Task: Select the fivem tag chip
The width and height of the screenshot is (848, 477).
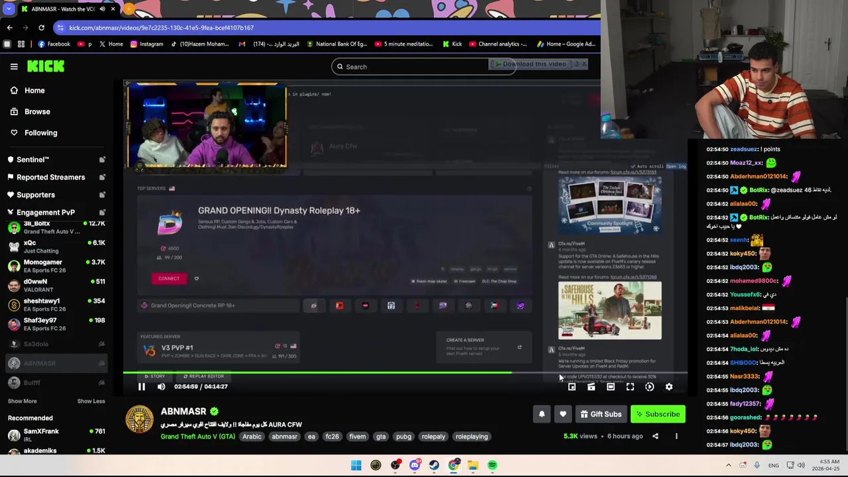Action: click(357, 437)
